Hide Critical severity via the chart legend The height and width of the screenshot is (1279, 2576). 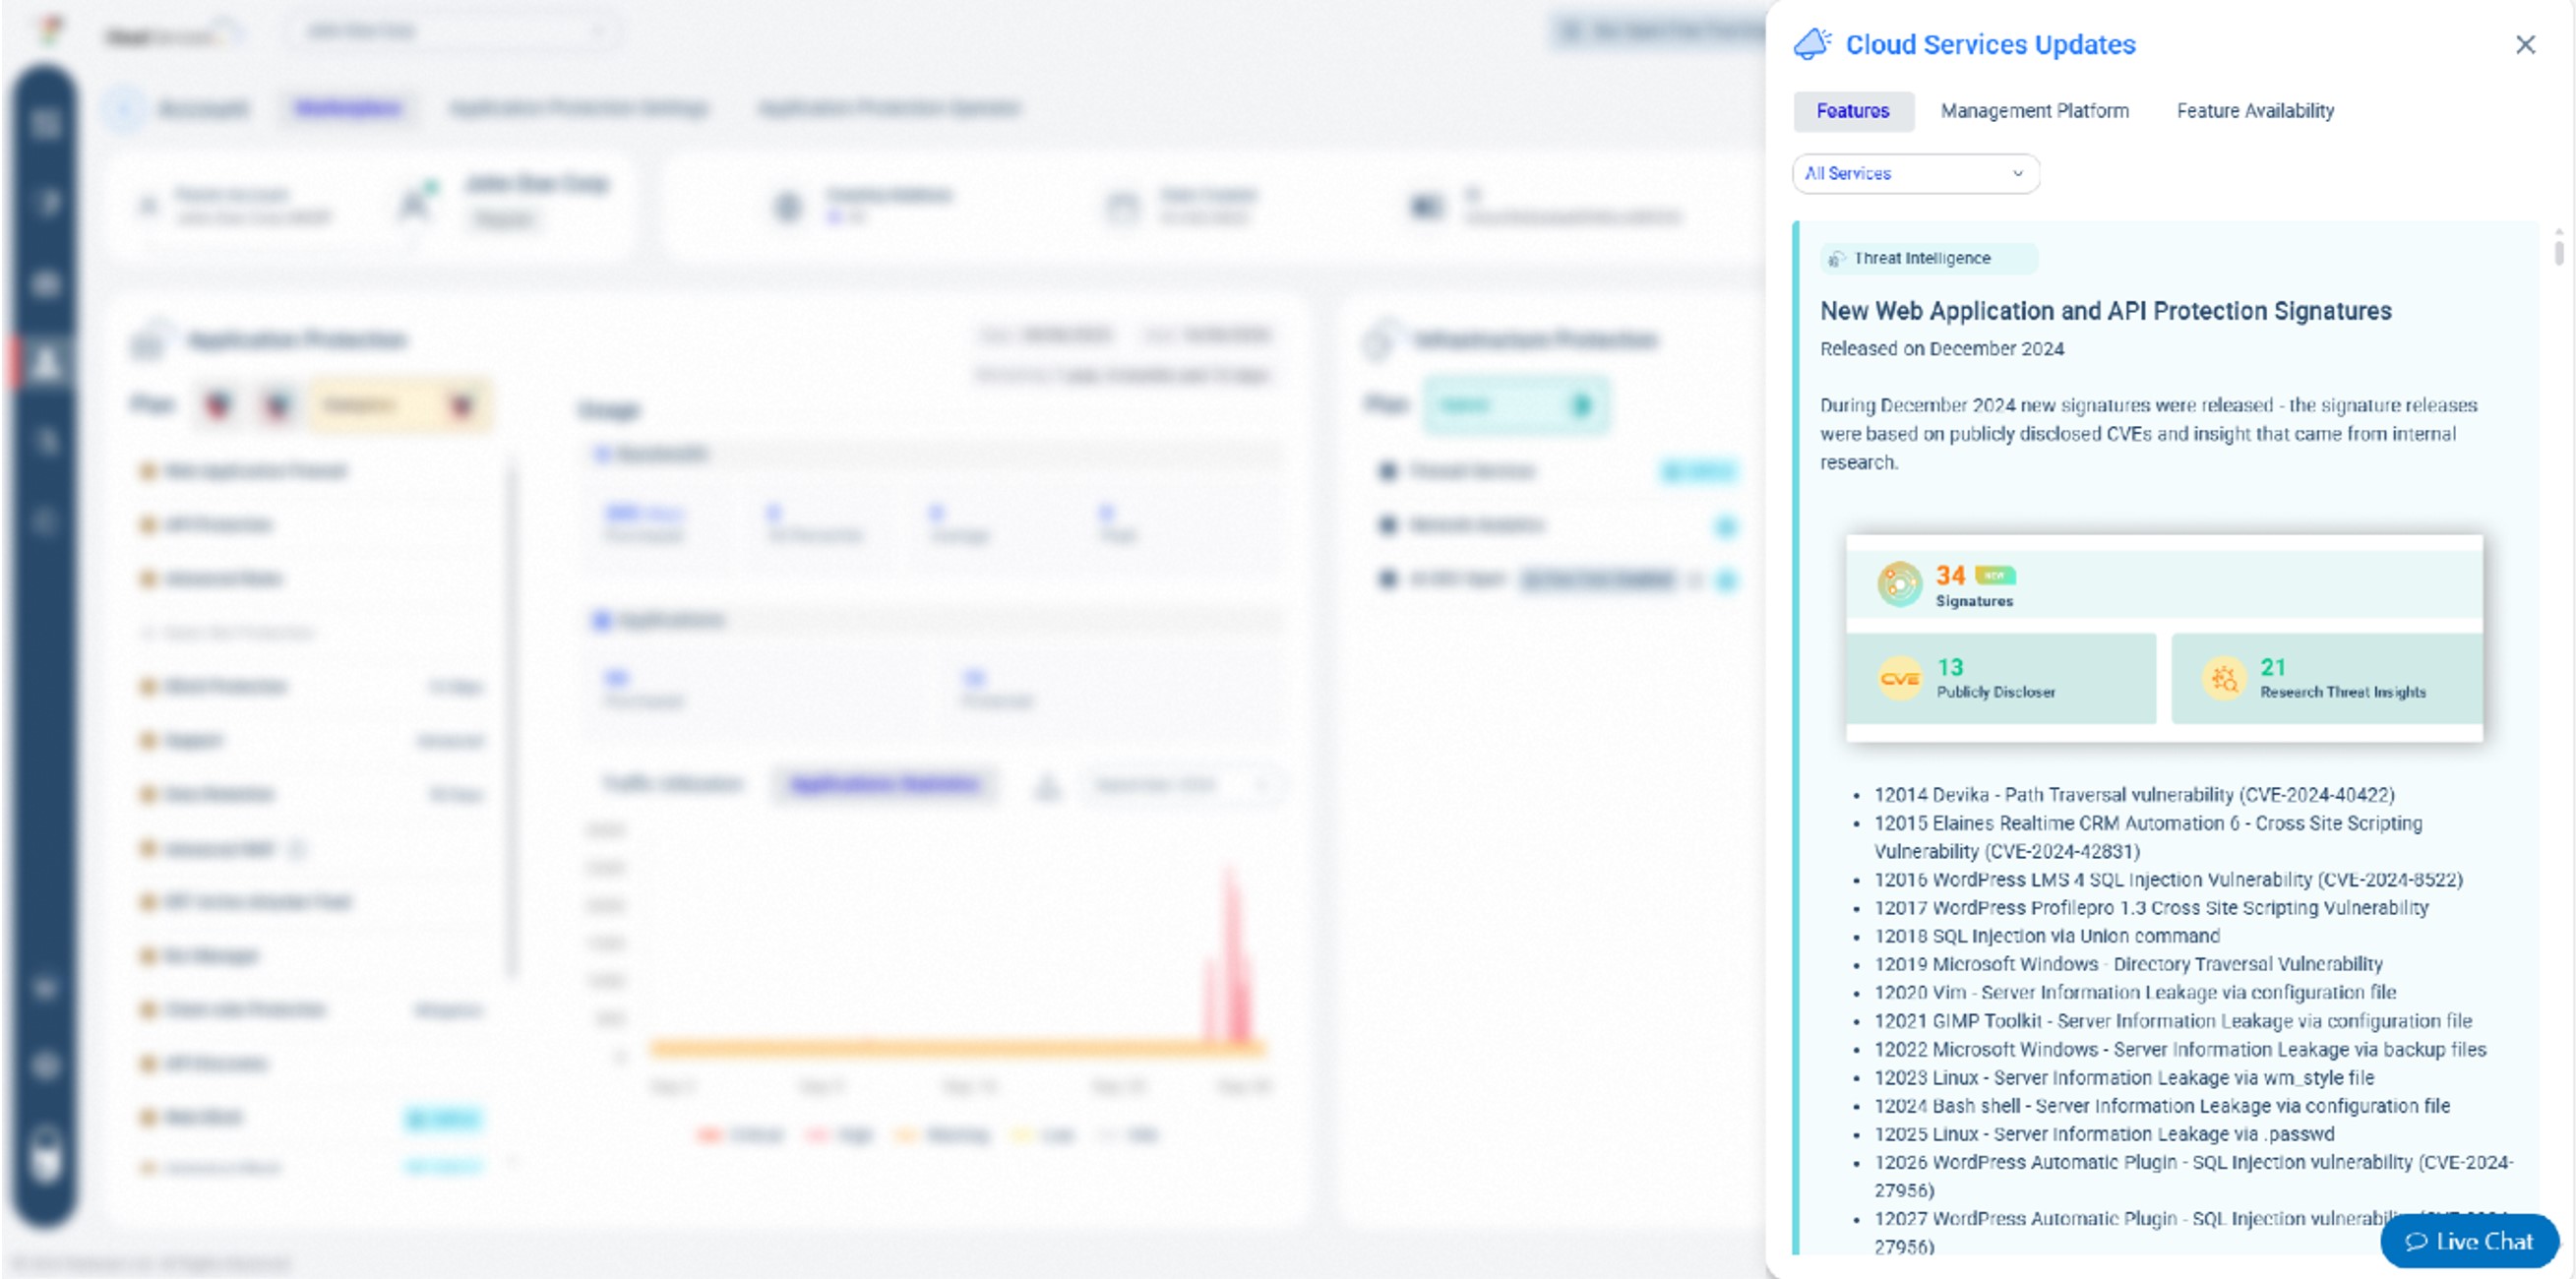point(711,1135)
